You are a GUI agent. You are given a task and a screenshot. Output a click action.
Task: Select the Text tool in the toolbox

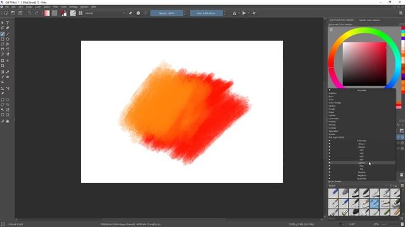click(8, 23)
